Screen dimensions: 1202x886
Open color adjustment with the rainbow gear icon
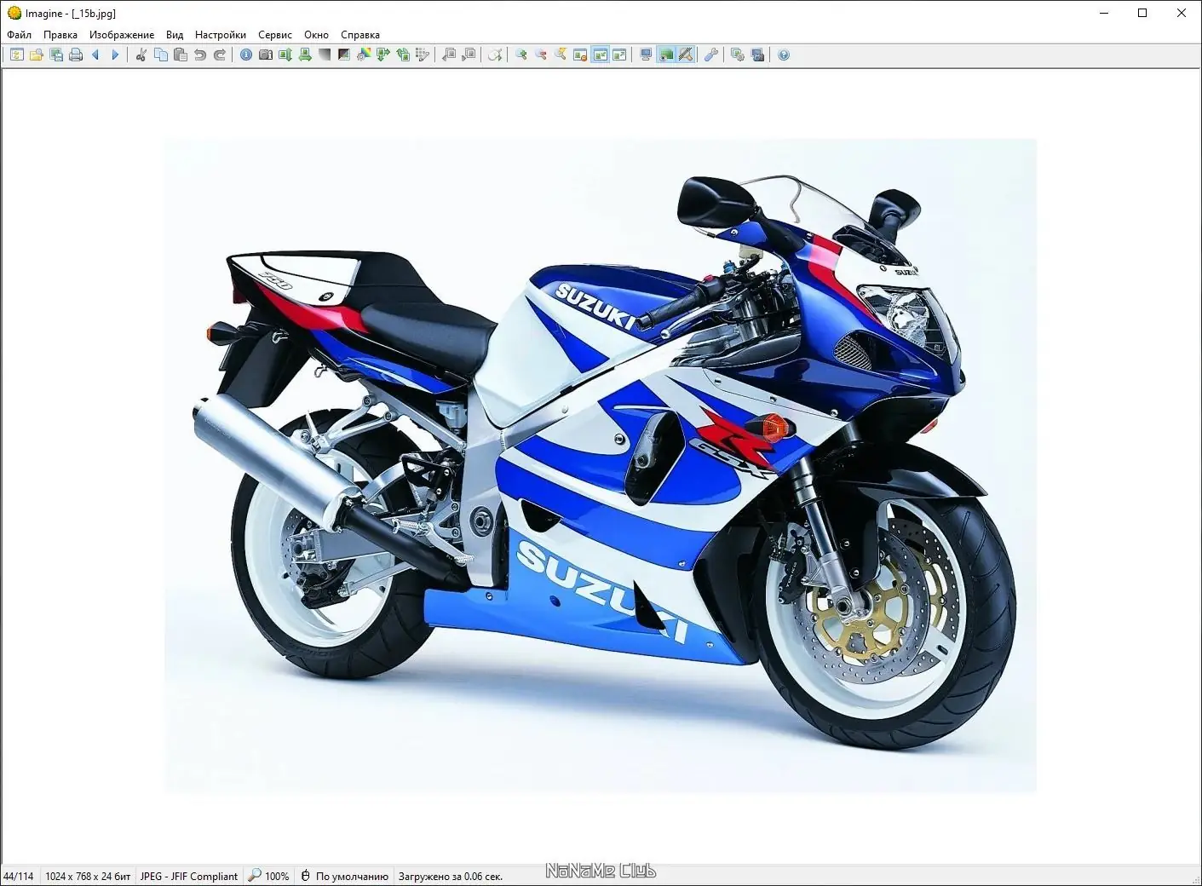point(364,55)
